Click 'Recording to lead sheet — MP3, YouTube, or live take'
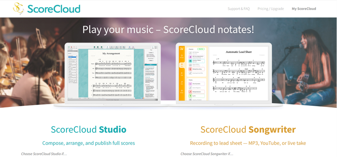Viewport: 337px width, 157px height. click(x=248, y=143)
